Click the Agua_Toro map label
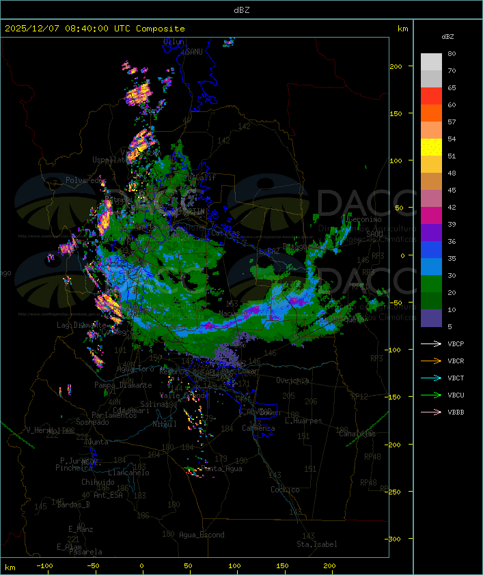 tap(135, 369)
